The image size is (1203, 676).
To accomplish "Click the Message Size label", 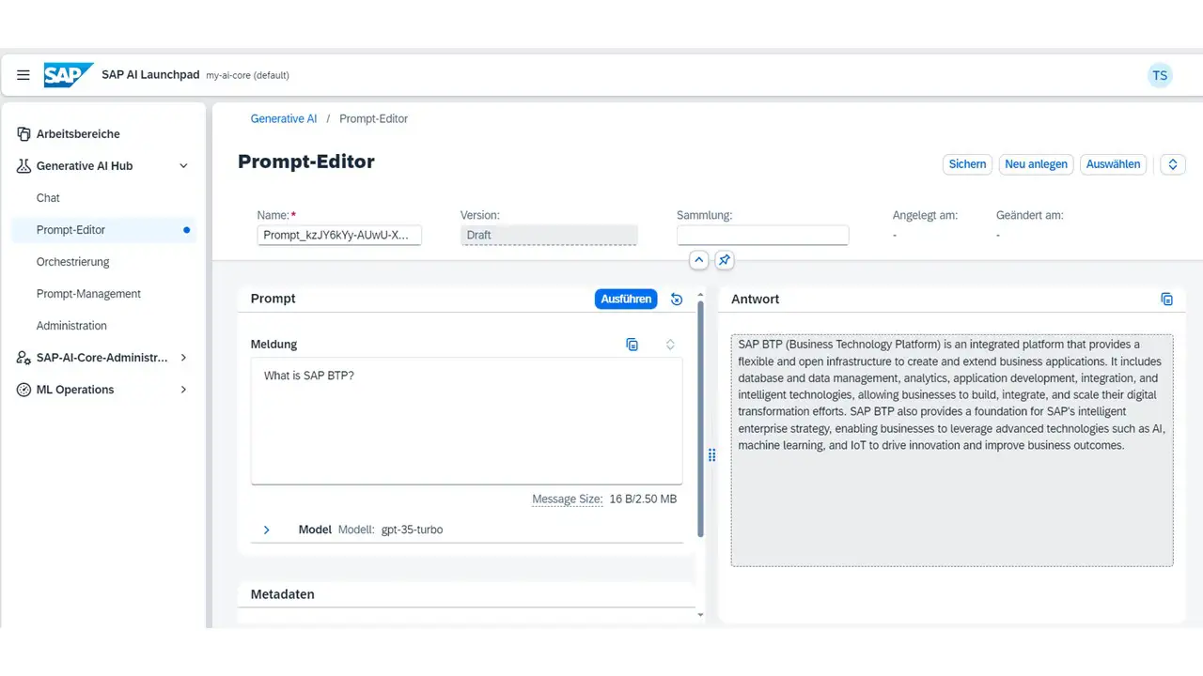I will click(567, 499).
